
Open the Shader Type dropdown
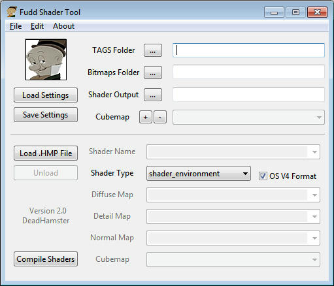(199, 174)
